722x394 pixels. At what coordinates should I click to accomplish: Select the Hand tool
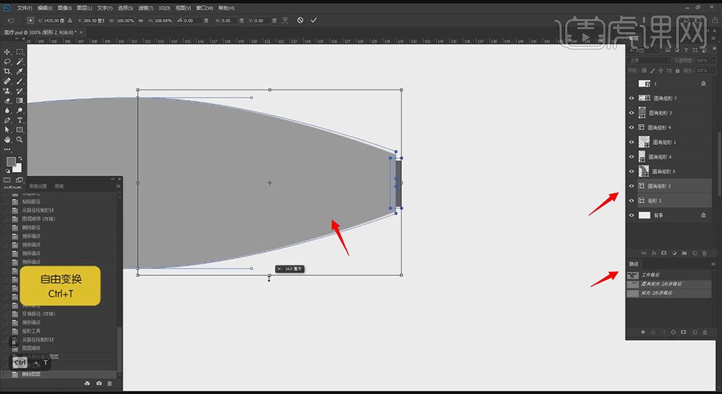click(x=7, y=139)
